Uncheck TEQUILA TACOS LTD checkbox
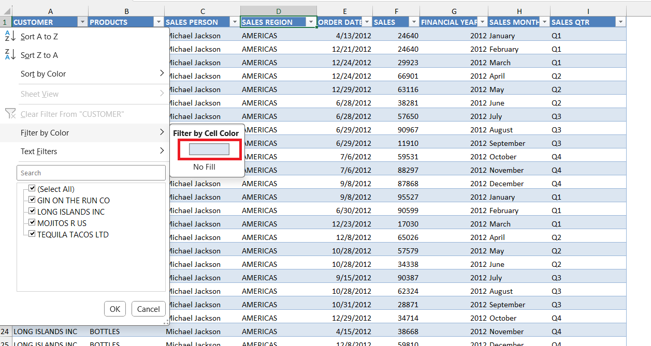Image resolution: width=651 pixels, height=346 pixels. click(x=32, y=234)
